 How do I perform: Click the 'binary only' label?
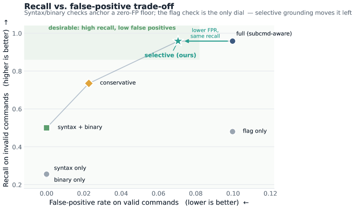click(x=69, y=180)
